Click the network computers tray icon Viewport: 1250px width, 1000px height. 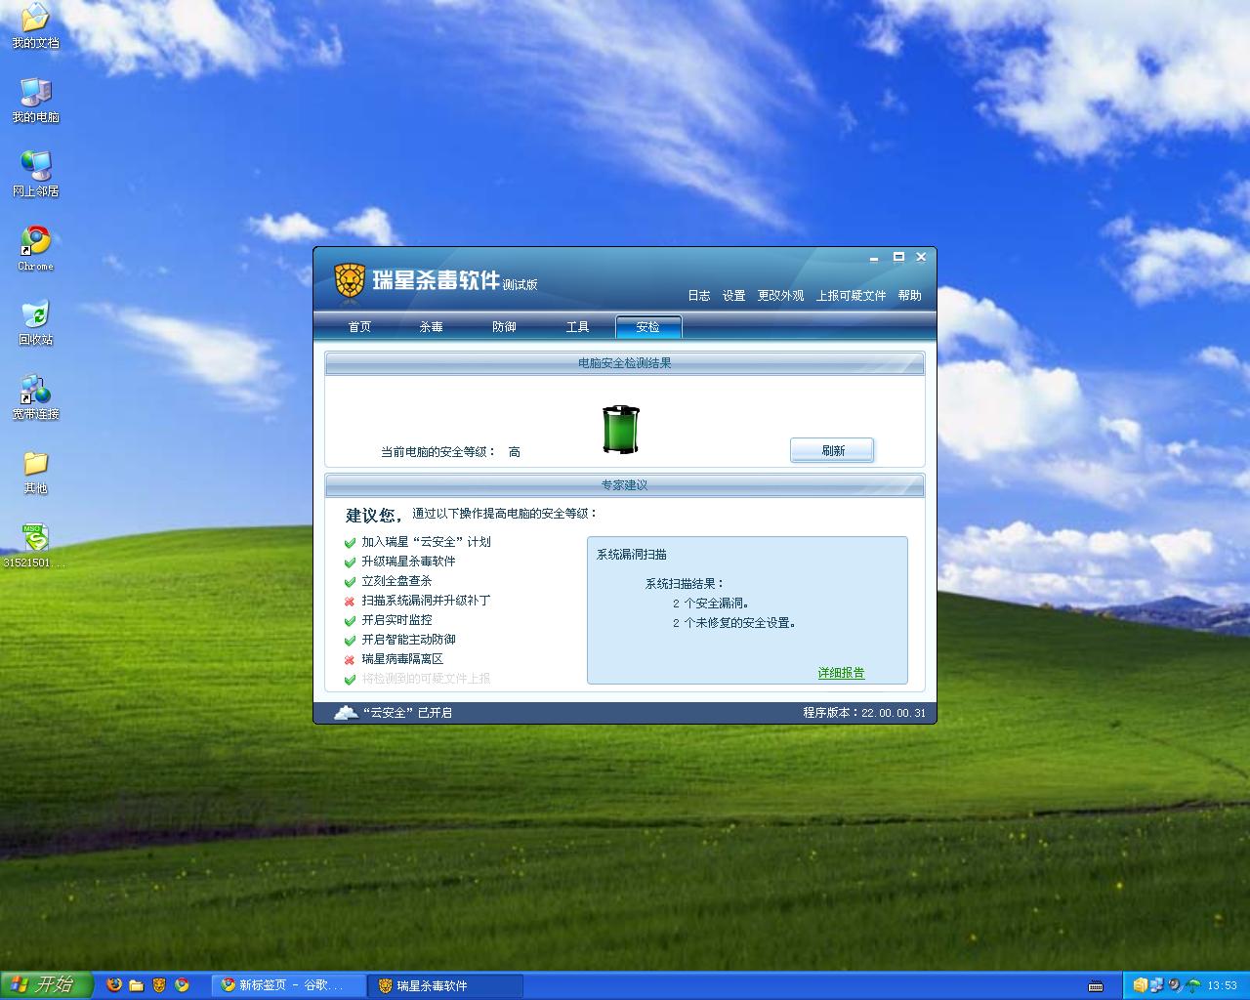[1157, 985]
